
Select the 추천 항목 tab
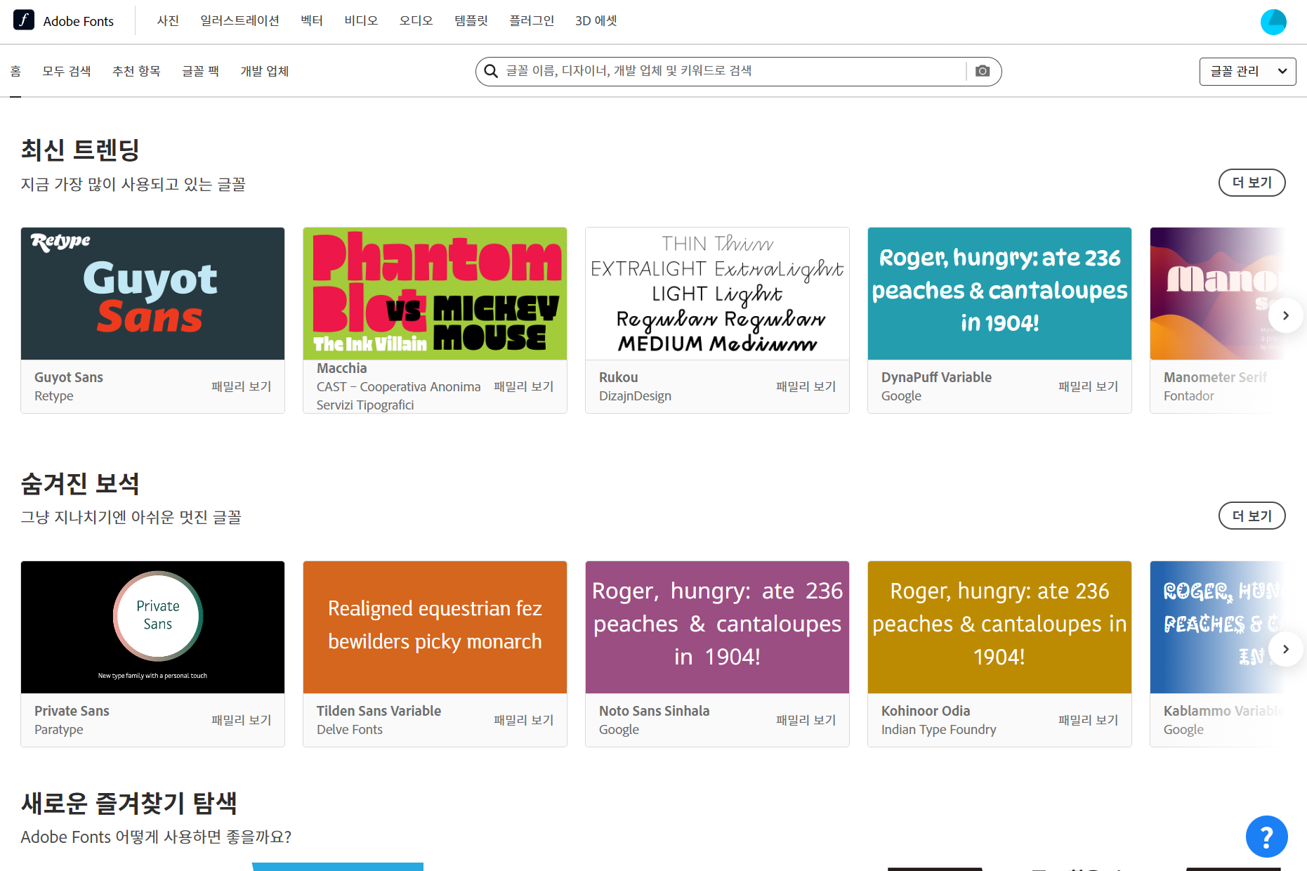(x=136, y=71)
